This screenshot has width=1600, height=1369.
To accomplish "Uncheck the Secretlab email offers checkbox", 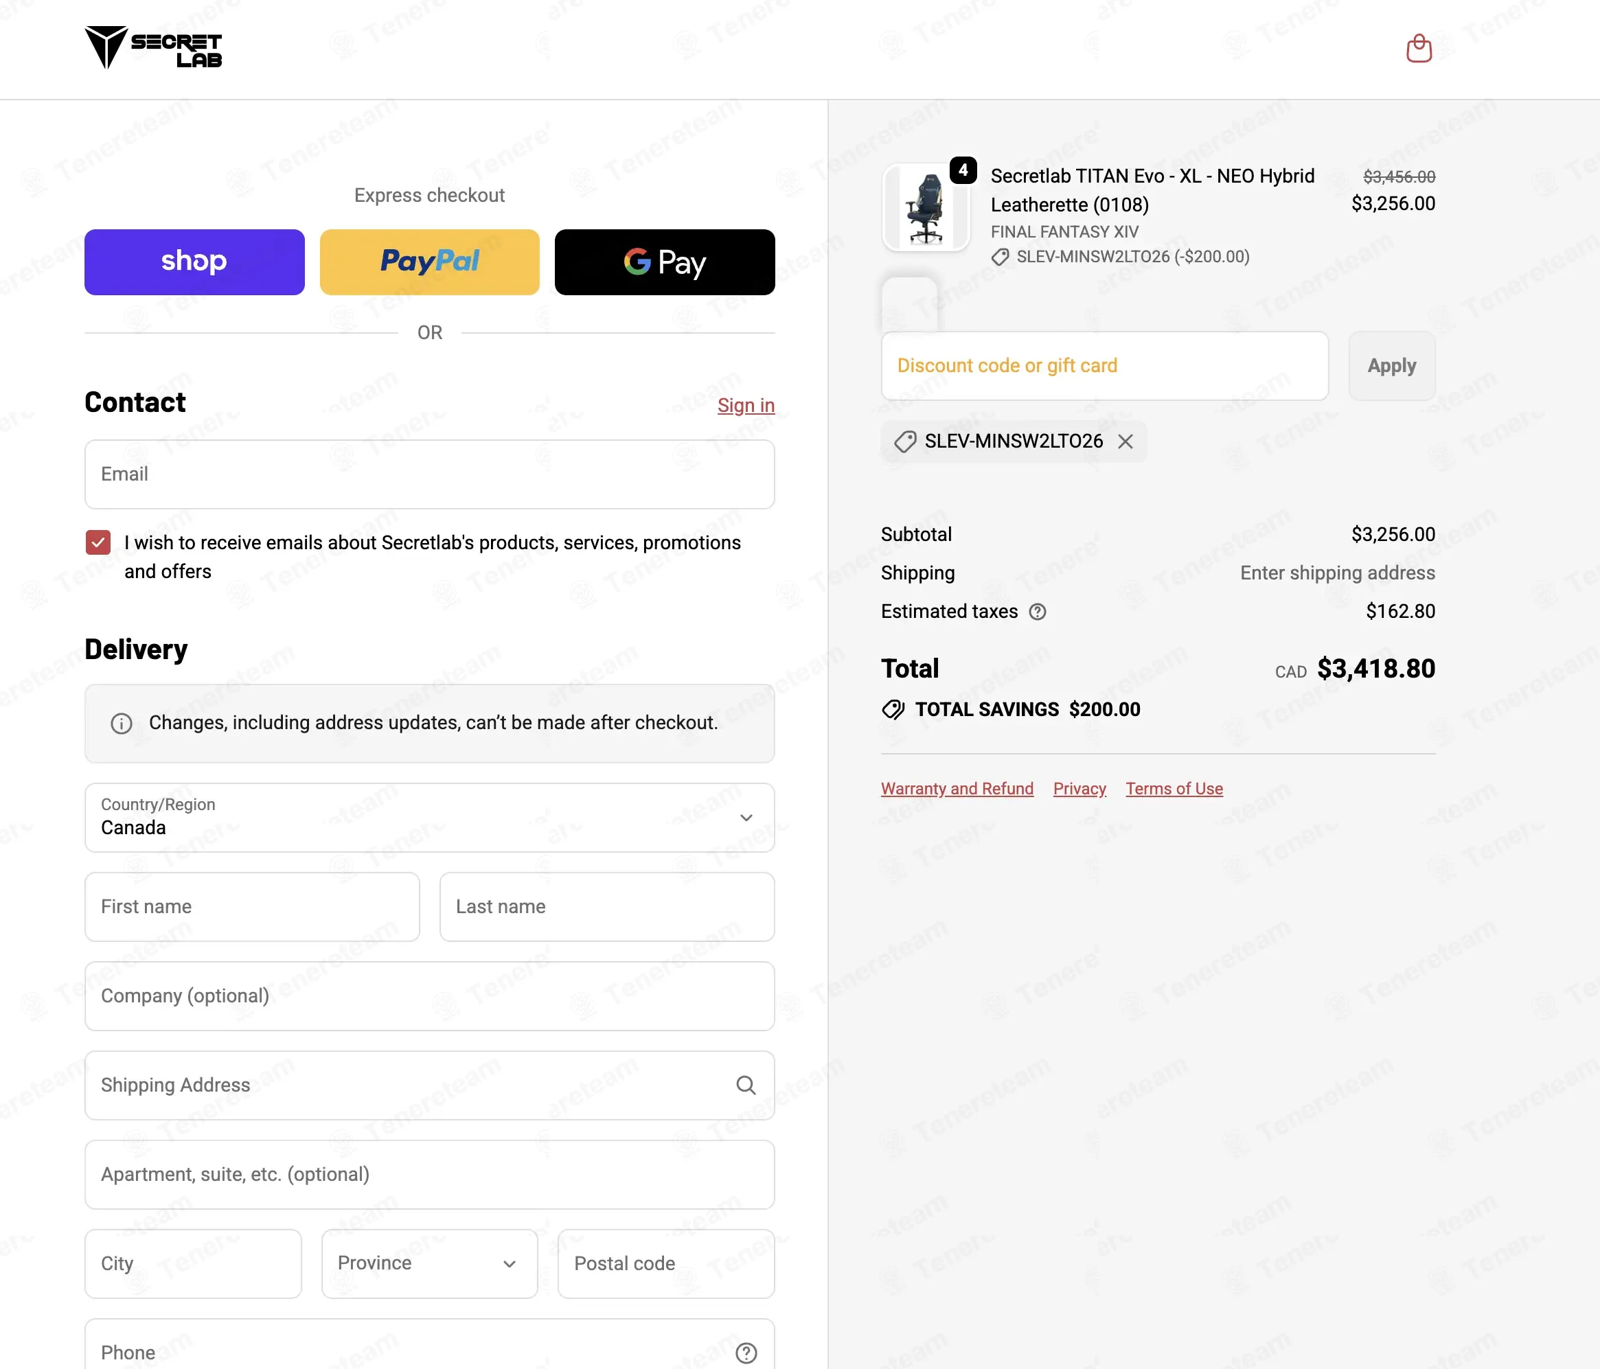I will click(98, 543).
